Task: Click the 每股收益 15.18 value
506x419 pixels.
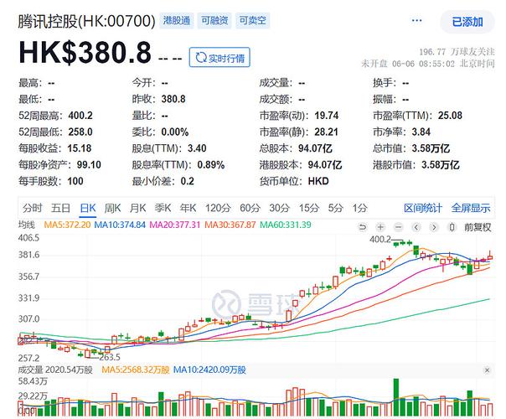Action: pyautogui.click(x=80, y=148)
